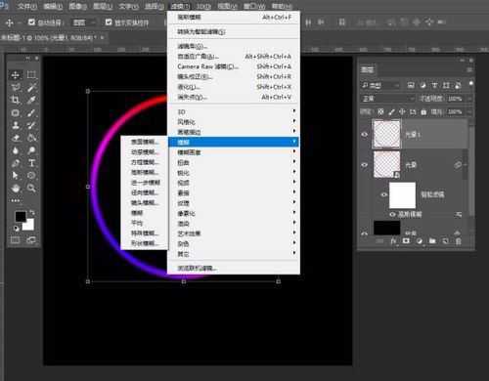489x381 pixels.
Task: Open the 图像 (Image) menu
Action: 77,6
